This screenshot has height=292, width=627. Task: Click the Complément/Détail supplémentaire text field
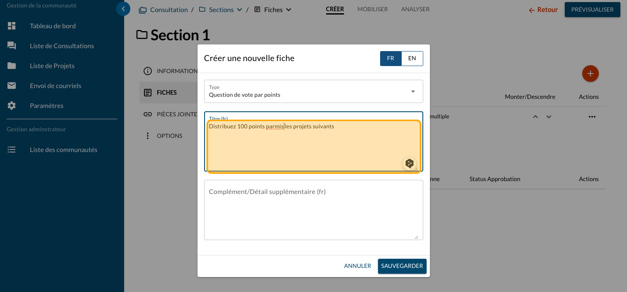pyautogui.click(x=313, y=210)
